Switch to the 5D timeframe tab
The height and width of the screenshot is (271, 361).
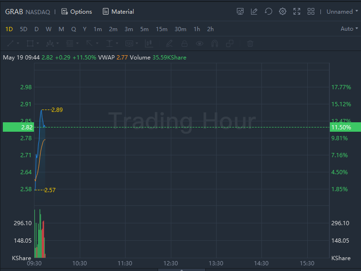pyautogui.click(x=24, y=29)
